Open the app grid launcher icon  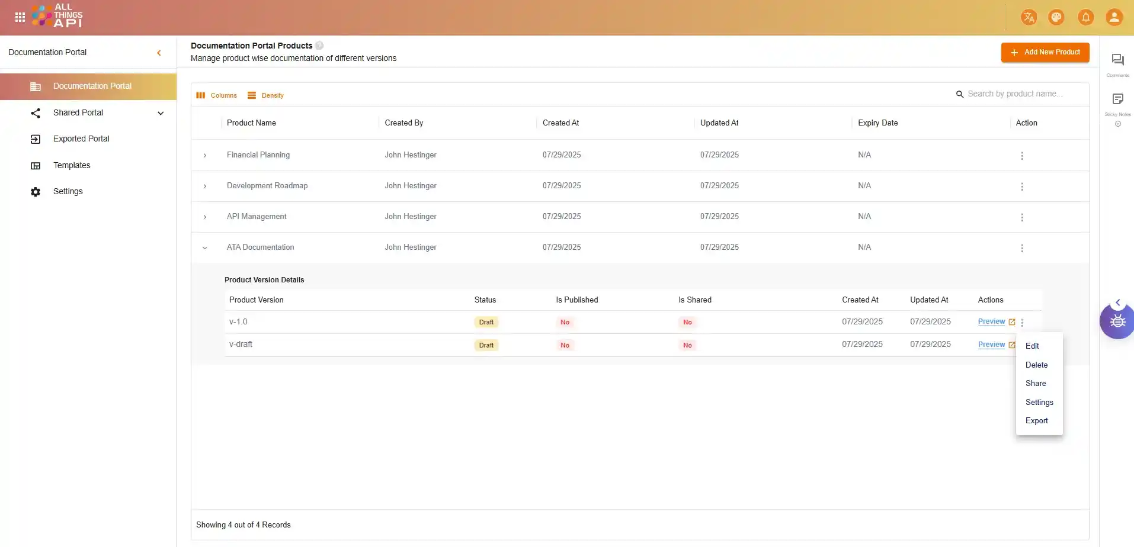20,17
